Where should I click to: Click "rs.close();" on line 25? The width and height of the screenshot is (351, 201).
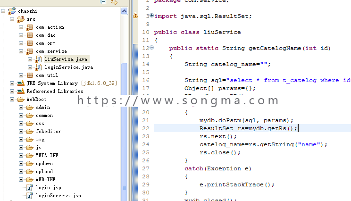(x=220, y=153)
